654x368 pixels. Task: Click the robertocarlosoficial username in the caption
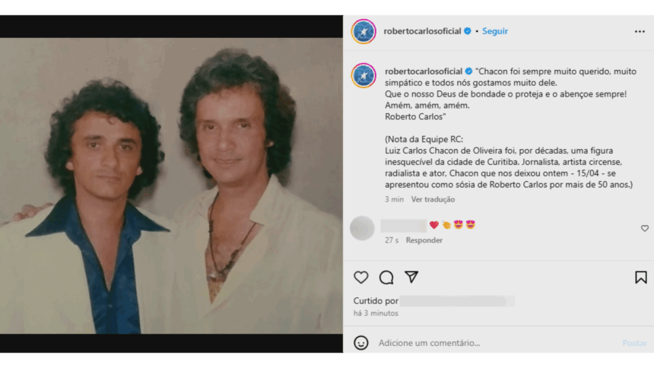point(424,71)
